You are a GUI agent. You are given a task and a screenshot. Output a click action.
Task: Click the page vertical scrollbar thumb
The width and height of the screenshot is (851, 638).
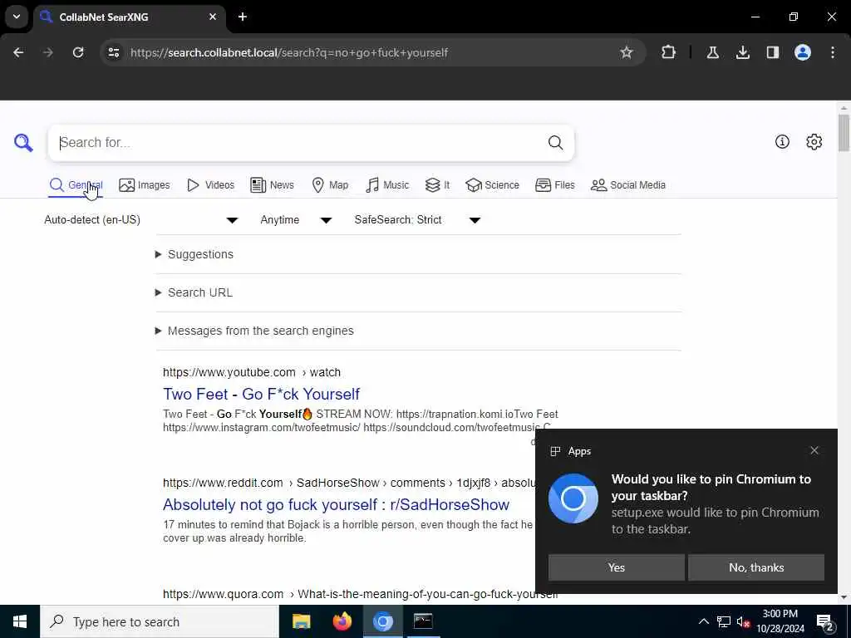(x=844, y=133)
